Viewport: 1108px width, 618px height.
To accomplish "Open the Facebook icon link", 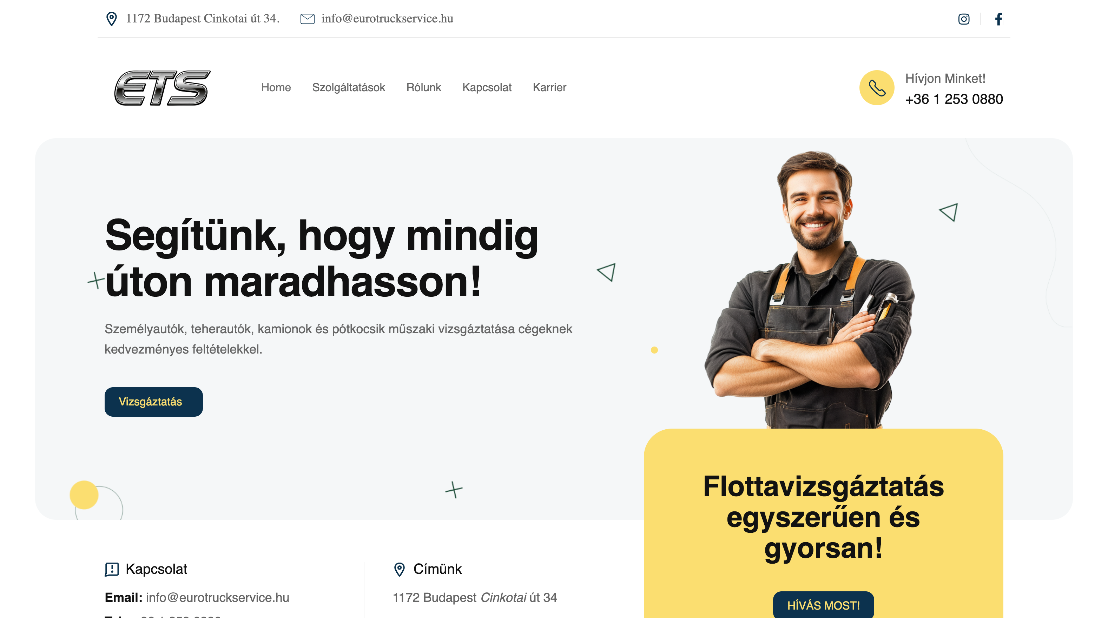I will coord(998,19).
